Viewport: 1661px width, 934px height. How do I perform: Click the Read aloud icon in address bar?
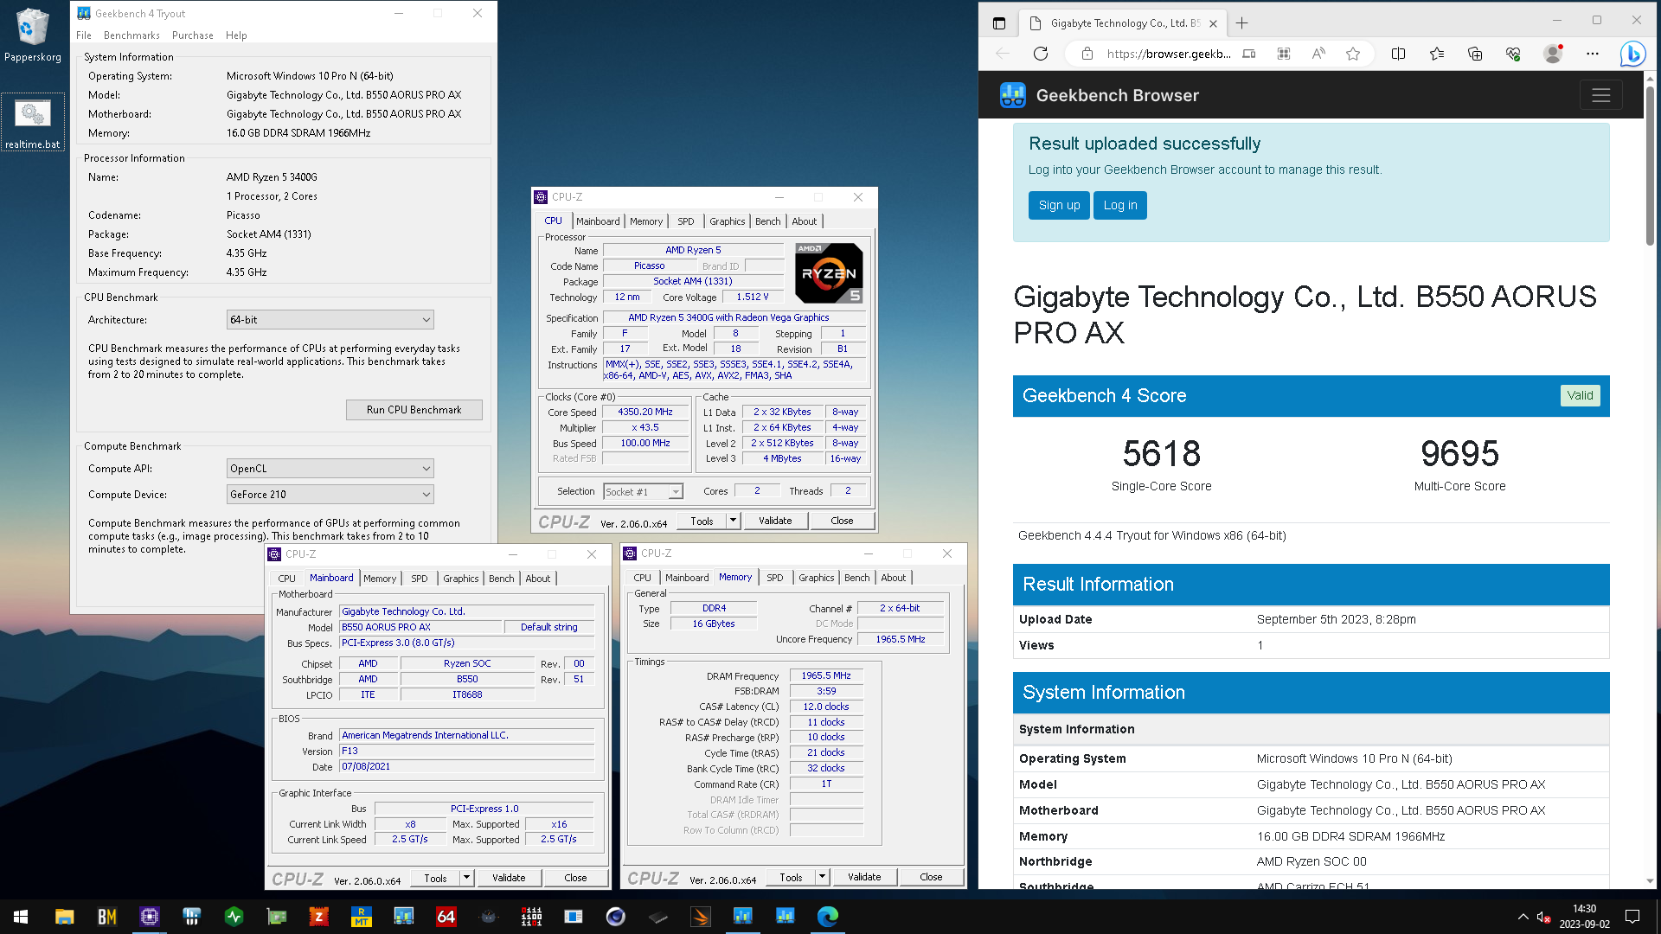tap(1318, 54)
